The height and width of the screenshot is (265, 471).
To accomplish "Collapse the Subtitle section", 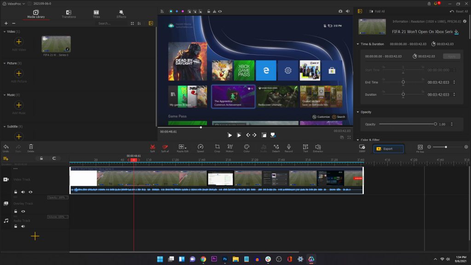I will click(5, 127).
